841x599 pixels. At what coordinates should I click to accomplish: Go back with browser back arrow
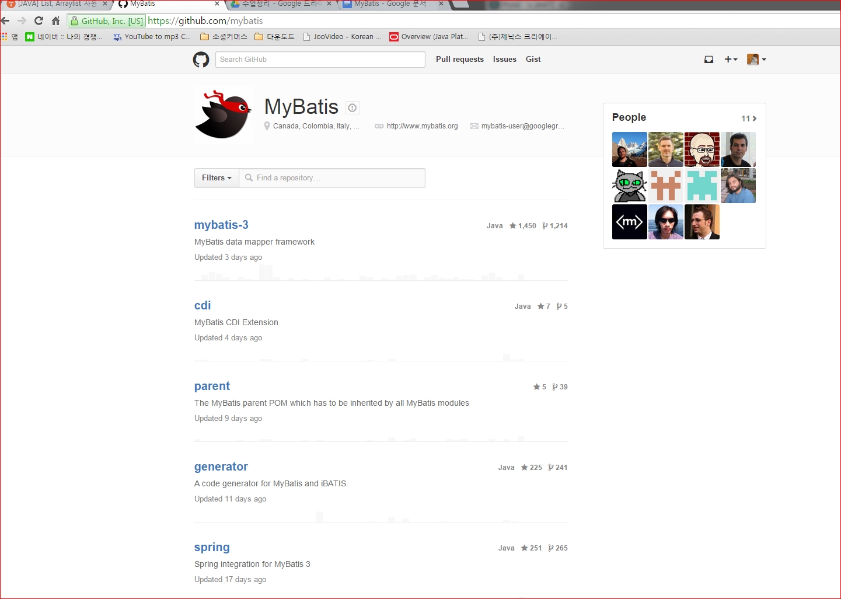(x=5, y=21)
